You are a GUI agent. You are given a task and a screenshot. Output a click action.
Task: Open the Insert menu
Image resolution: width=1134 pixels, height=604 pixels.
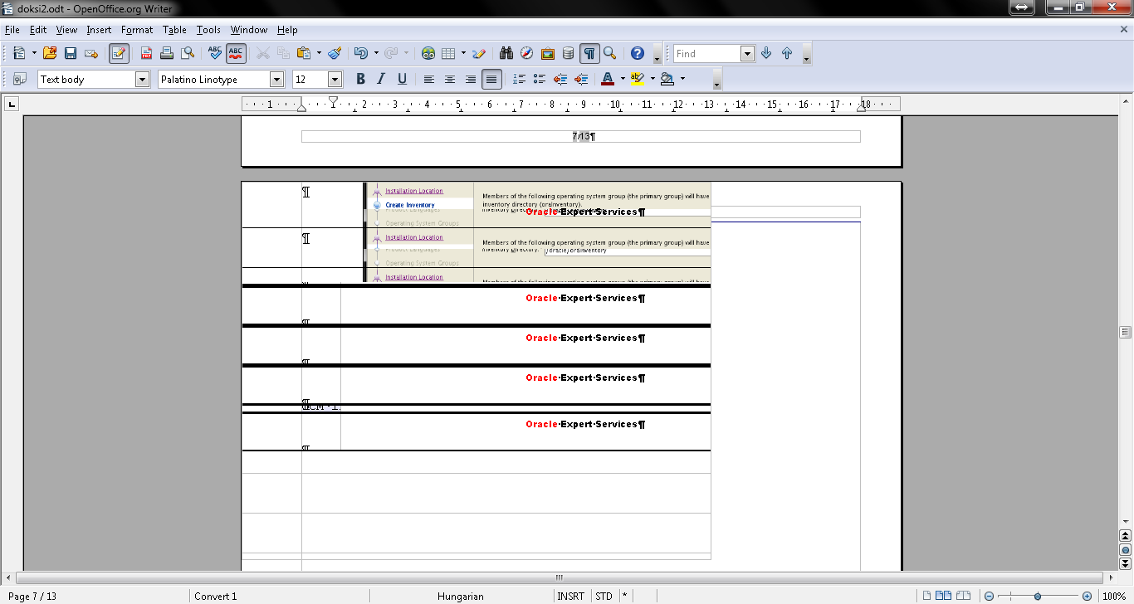coord(99,30)
